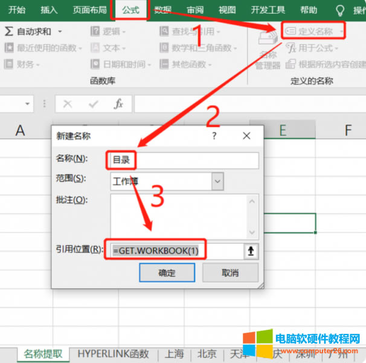Switch to the 开始 ribbon tab
The height and width of the screenshot is (363, 366).
pyautogui.click(x=16, y=10)
